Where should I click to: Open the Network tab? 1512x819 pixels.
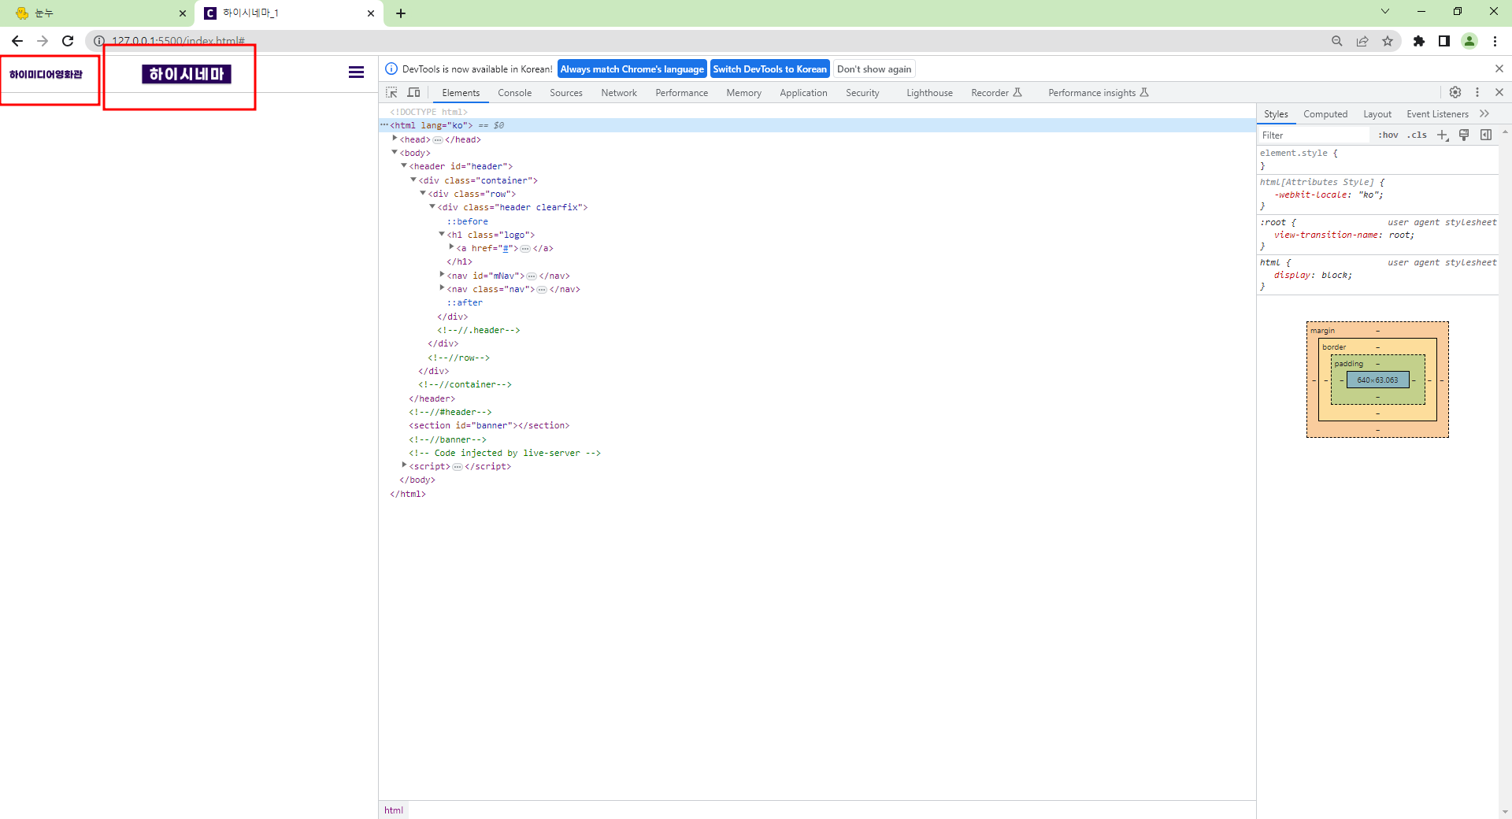[x=619, y=93]
